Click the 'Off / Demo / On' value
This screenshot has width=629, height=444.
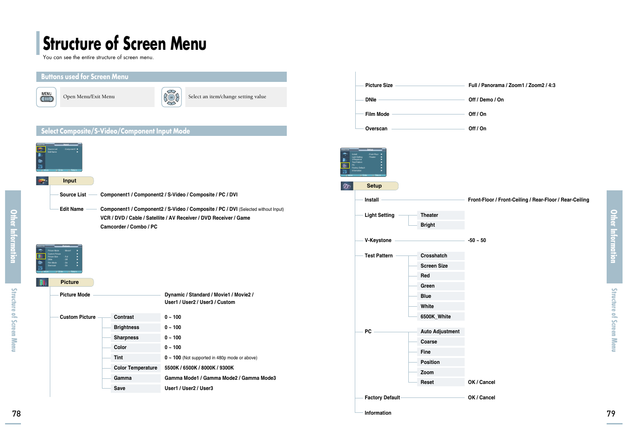pyautogui.click(x=486, y=100)
